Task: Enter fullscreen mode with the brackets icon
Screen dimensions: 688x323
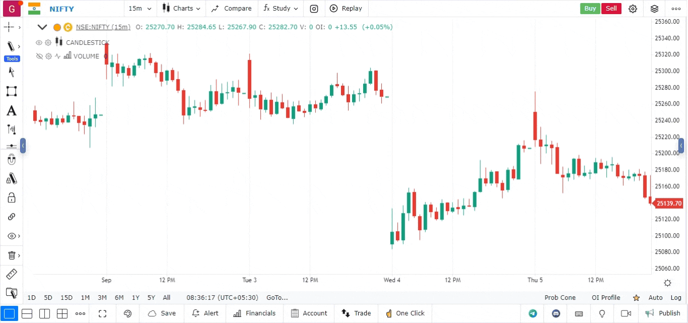Action: point(102,313)
